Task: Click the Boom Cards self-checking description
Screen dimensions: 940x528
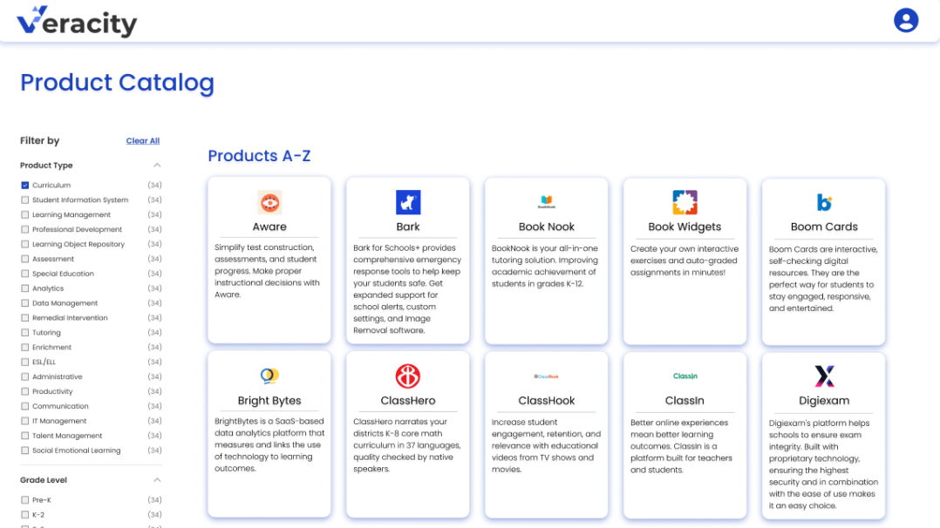Action: click(823, 278)
